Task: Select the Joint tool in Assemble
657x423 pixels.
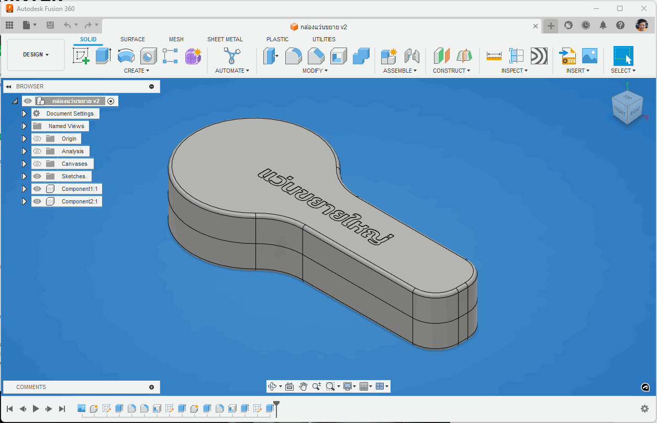Action: [412, 55]
